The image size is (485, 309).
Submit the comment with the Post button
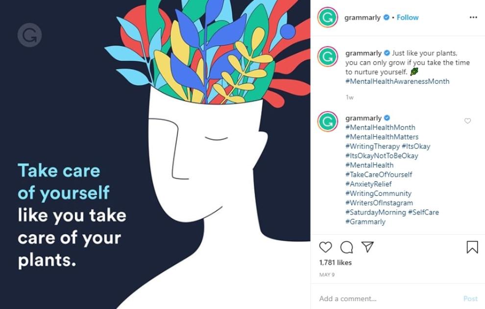[x=470, y=299]
